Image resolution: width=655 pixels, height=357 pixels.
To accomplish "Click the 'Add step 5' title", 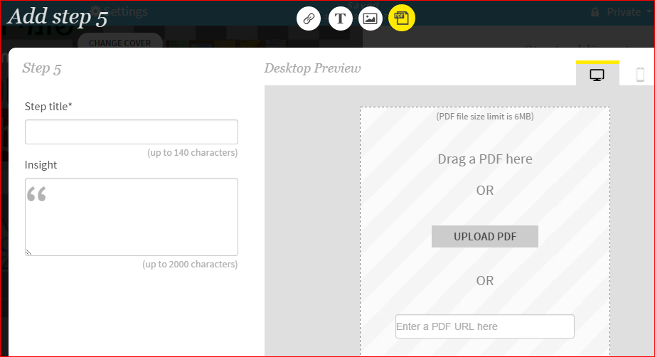I will click(58, 17).
